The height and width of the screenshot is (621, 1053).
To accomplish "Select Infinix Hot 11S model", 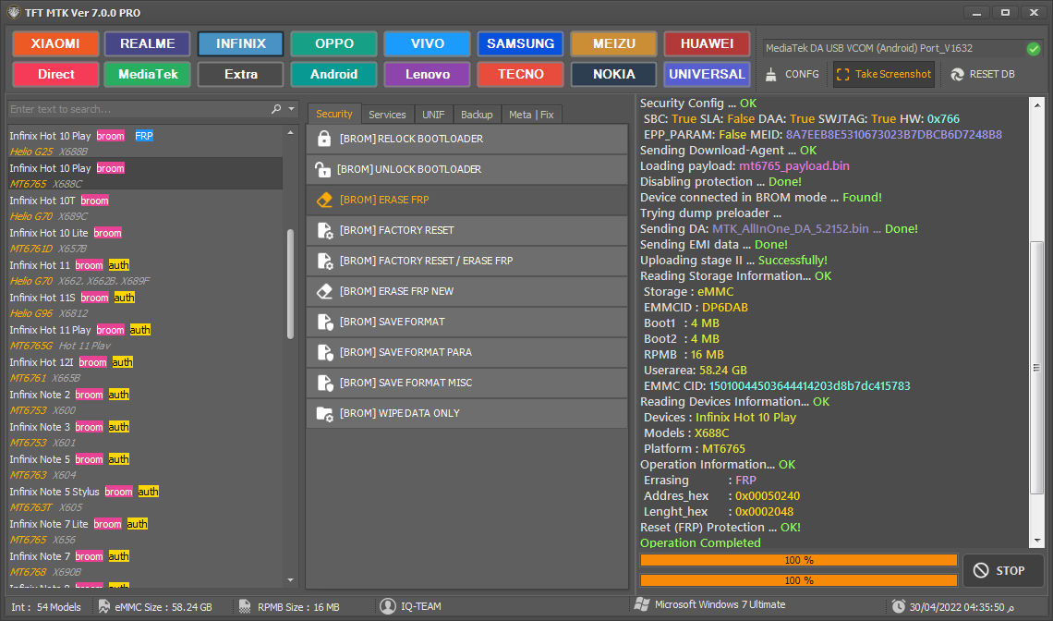I will click(145, 305).
